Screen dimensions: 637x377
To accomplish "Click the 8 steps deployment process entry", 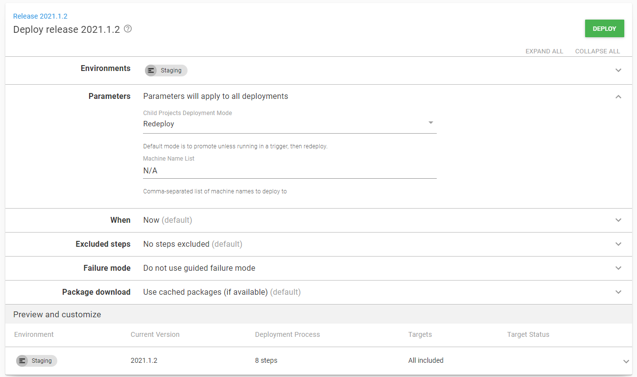I will [x=266, y=360].
